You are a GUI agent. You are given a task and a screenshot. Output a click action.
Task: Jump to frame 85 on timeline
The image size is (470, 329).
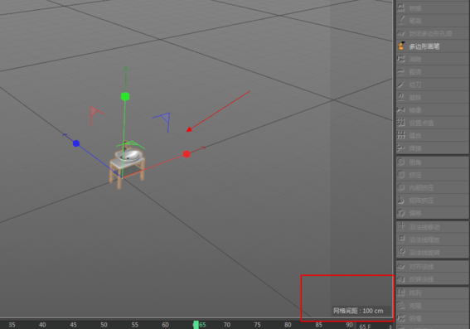(x=318, y=325)
